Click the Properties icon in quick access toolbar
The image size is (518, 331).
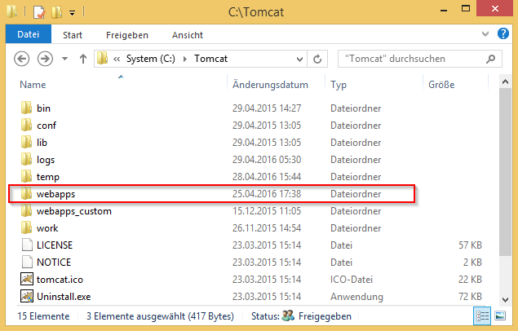coord(39,12)
